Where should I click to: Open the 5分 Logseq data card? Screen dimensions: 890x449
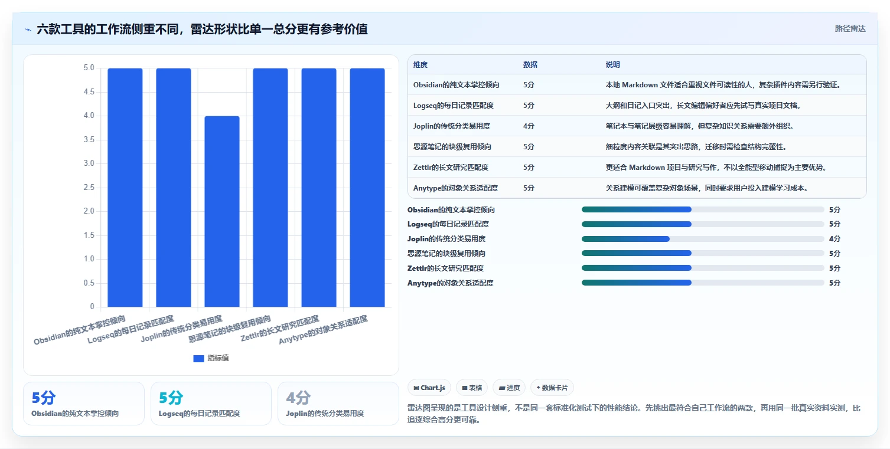tap(211, 404)
